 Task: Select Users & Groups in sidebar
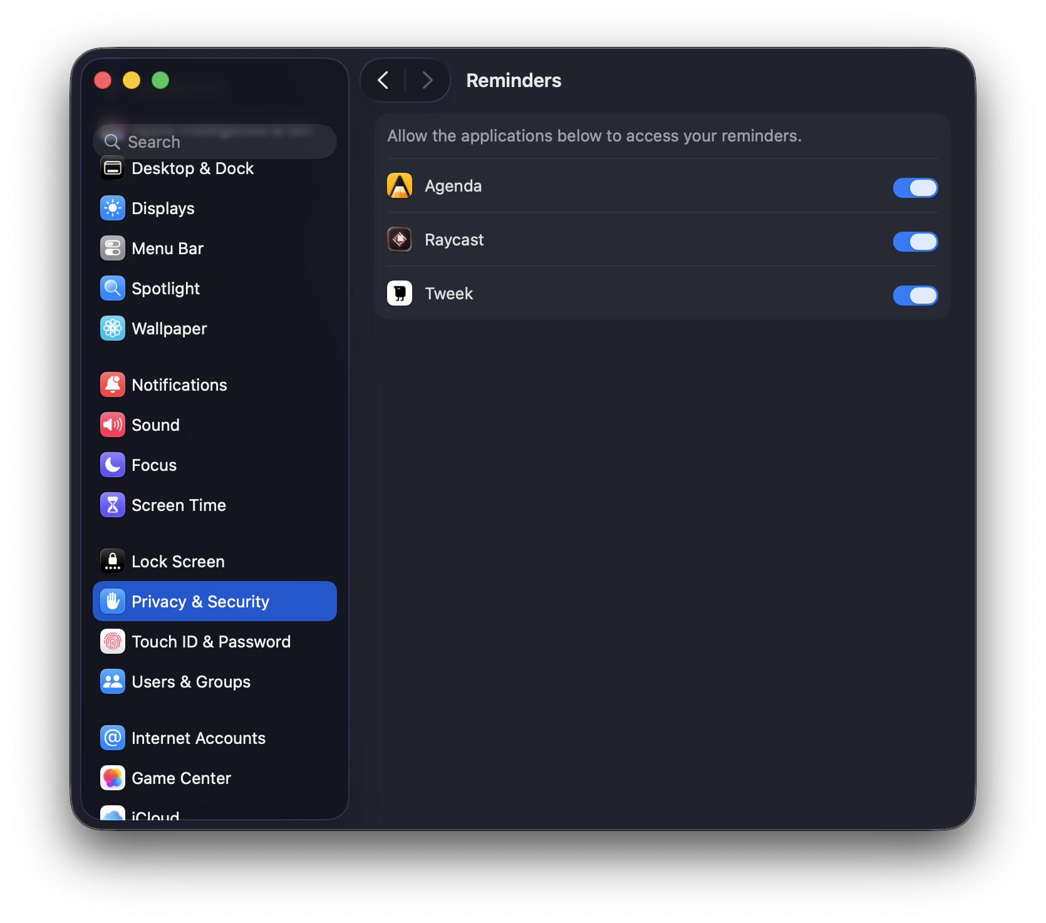(215, 681)
